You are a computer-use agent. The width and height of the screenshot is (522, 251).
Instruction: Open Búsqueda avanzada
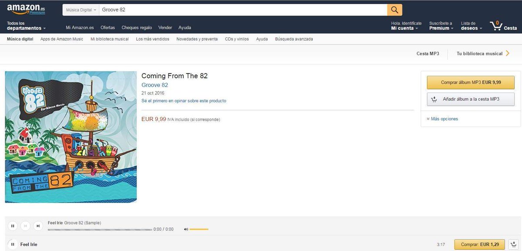[x=294, y=39]
